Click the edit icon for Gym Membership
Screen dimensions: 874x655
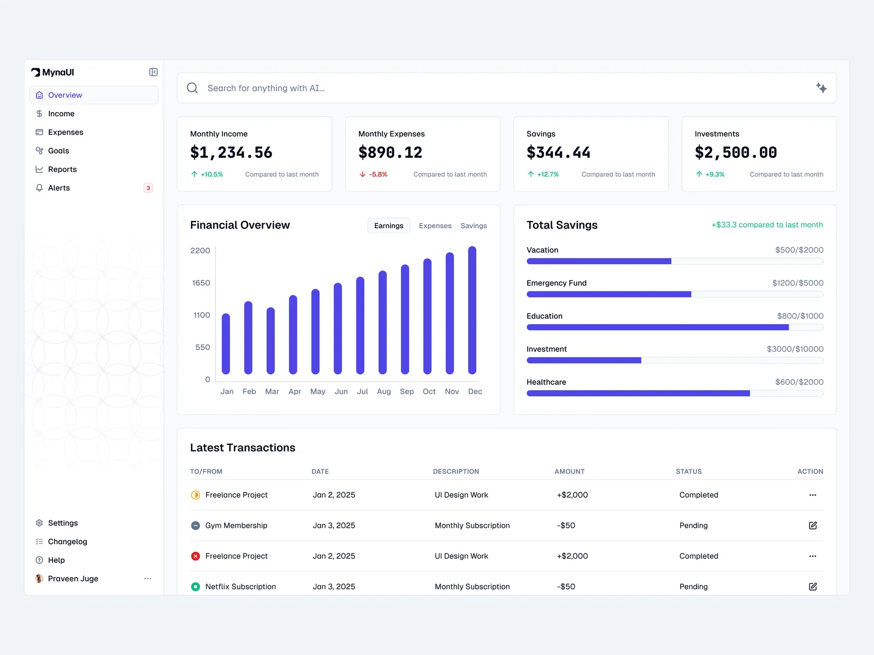coord(812,526)
